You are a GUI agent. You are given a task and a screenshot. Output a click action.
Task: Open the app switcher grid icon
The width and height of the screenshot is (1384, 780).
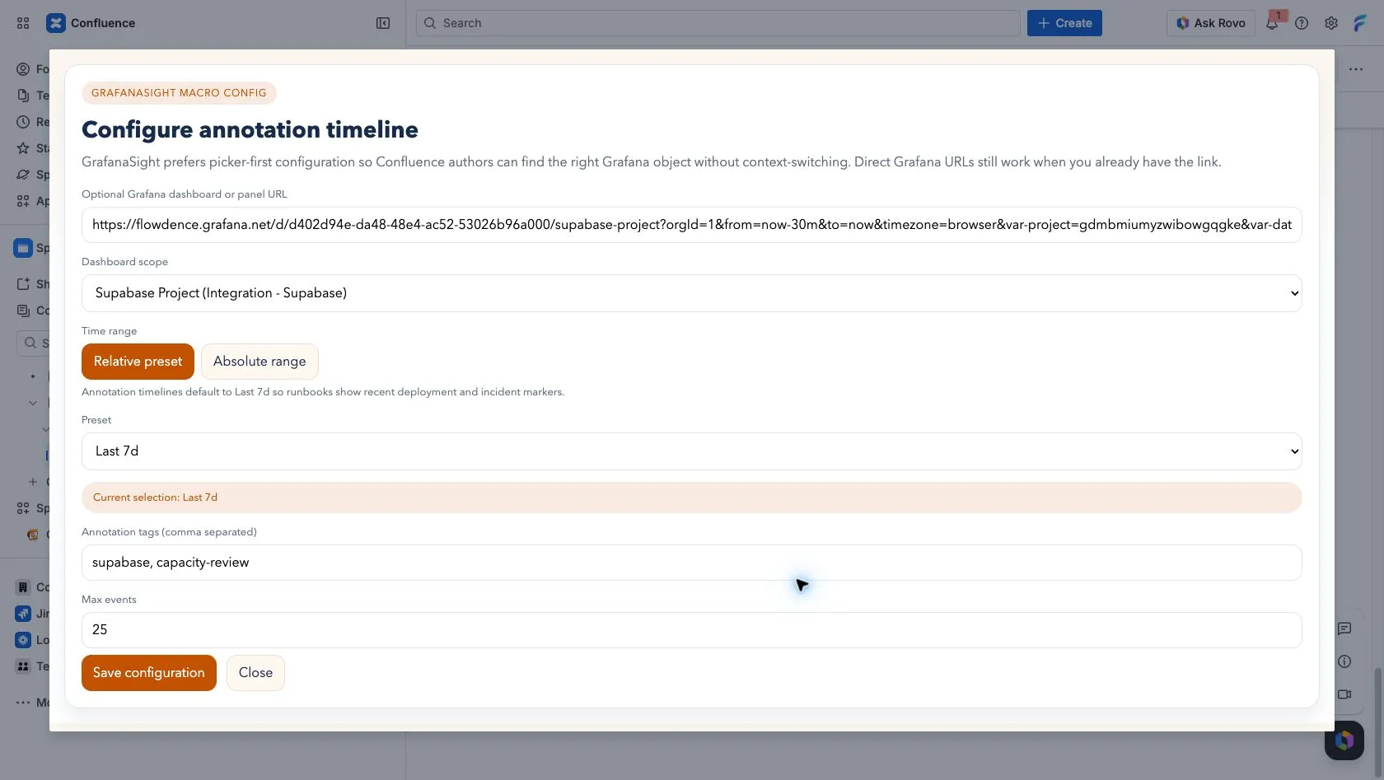pos(23,23)
